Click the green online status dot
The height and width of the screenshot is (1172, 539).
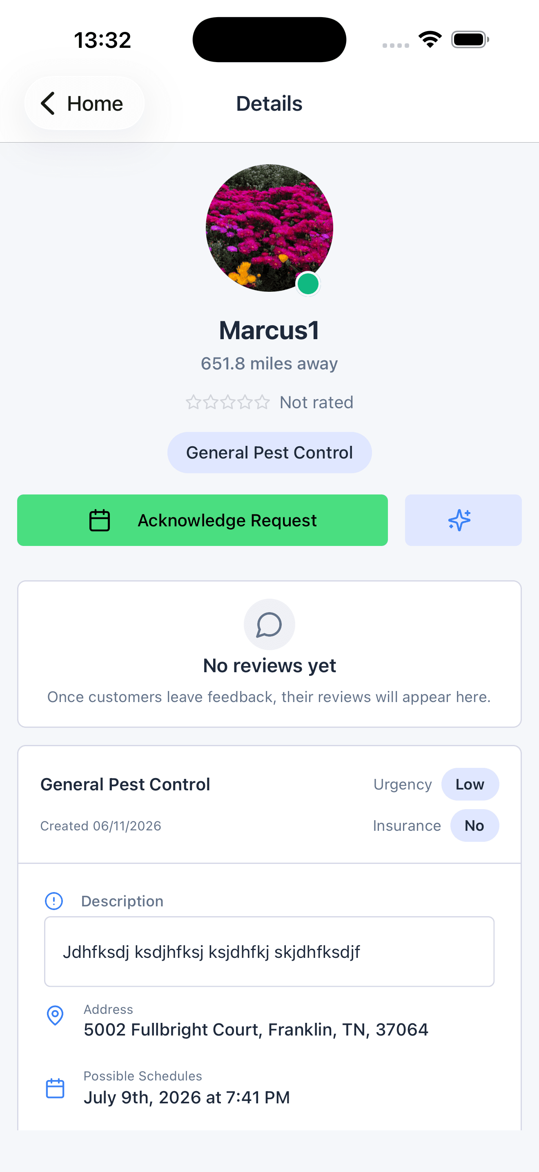coord(307,284)
